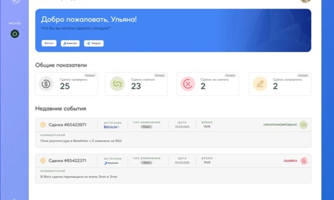Click the Сделок совпало label
The width and height of the screenshot is (334, 200).
[x=143, y=80]
